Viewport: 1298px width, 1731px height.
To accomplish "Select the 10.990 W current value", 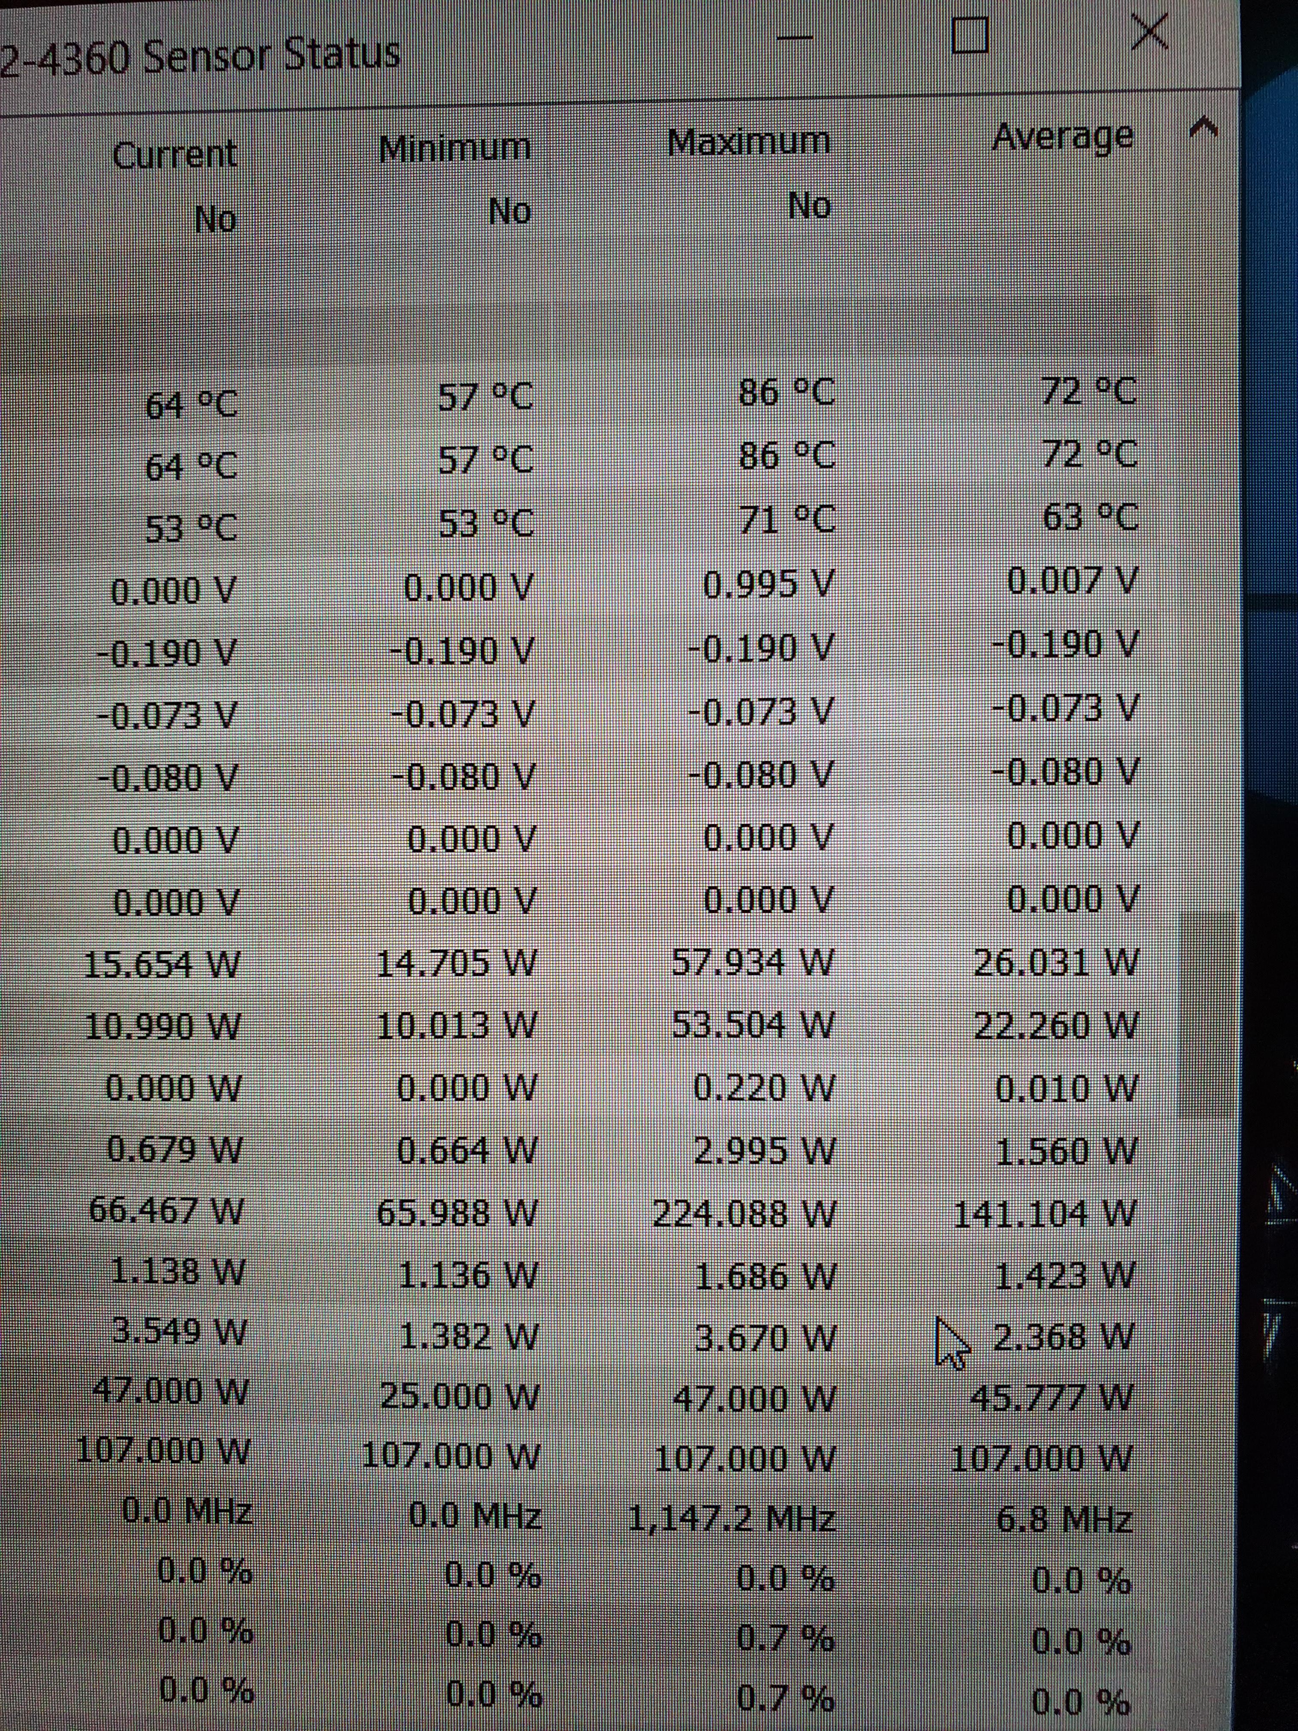I will [162, 1026].
